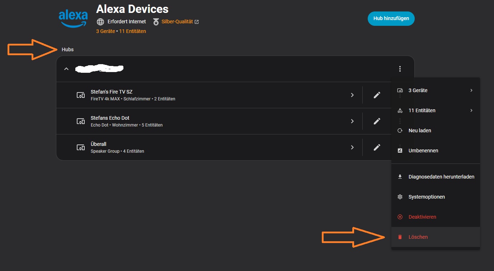The image size is (494, 271).
Task: Open Stefan's Fire TV SZ details chevron
Action: tap(352, 95)
